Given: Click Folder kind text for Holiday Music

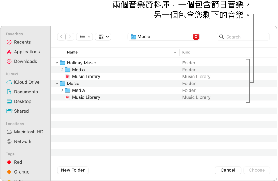Looking at the screenshot, I should click(189, 63).
